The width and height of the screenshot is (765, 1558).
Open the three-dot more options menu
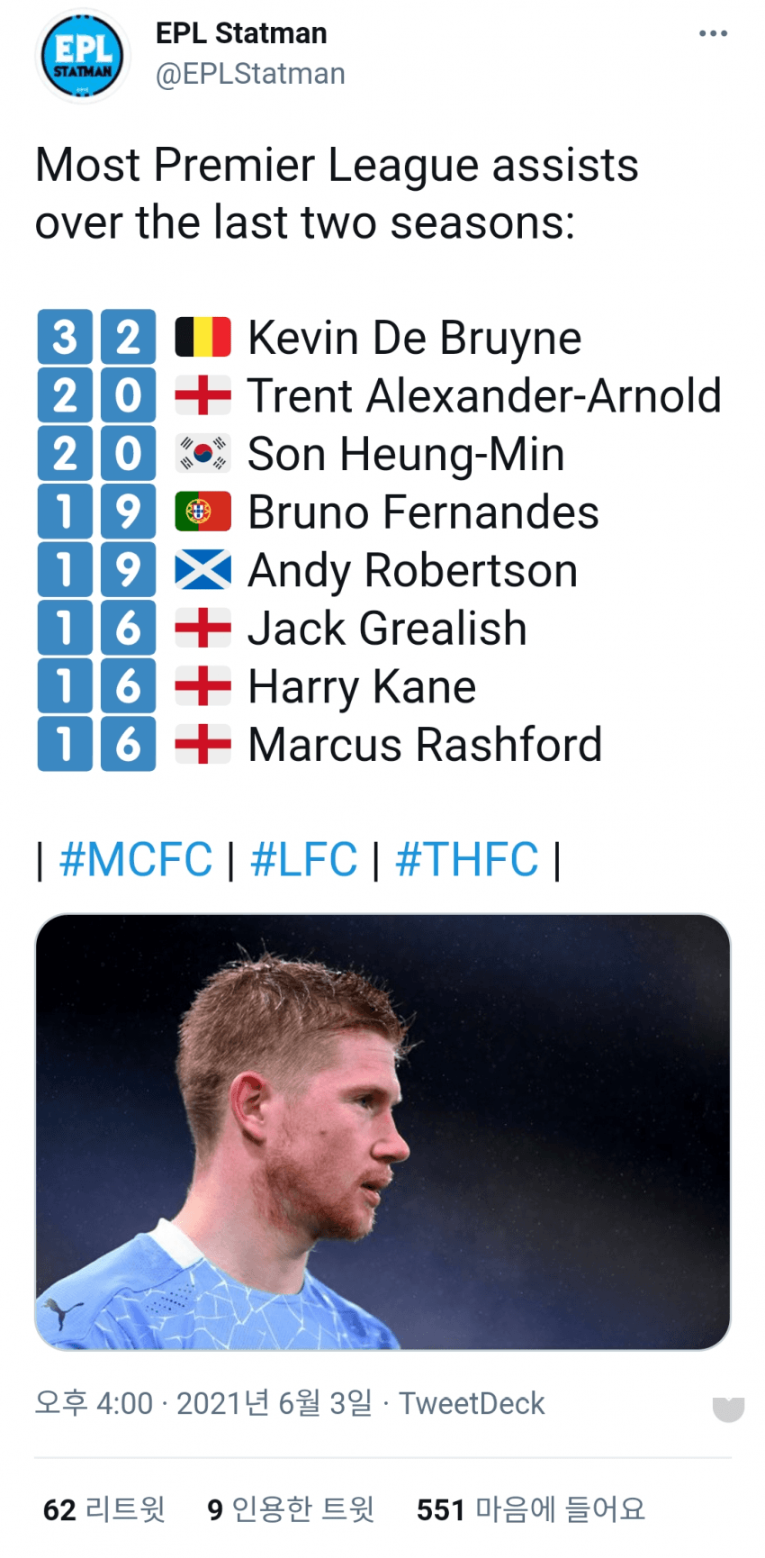pyautogui.click(x=713, y=34)
